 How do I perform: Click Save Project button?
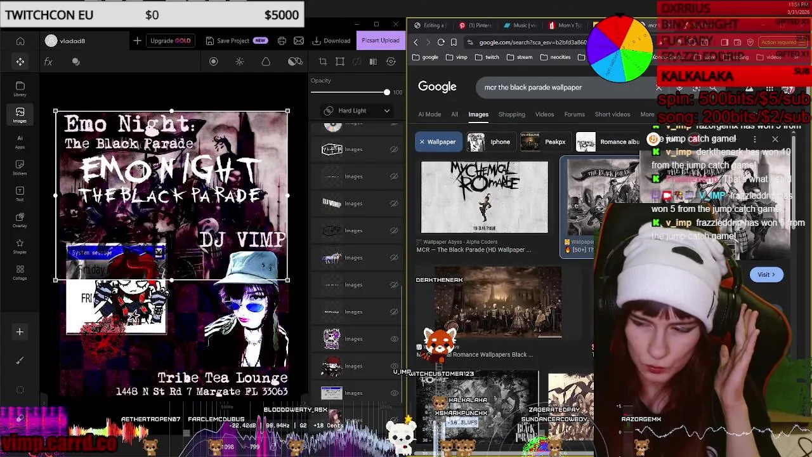[x=237, y=41]
